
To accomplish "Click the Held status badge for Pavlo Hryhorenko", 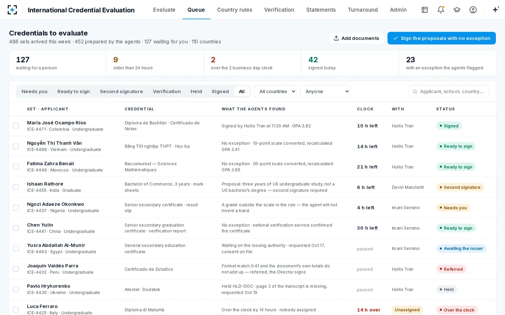I will [x=446, y=289].
